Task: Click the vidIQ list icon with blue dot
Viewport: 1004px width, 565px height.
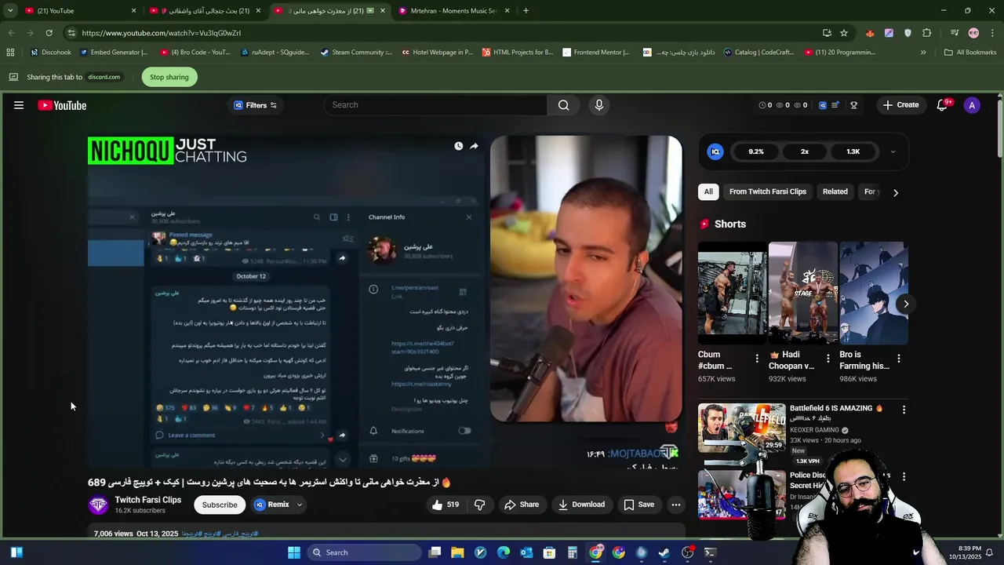Action: pyautogui.click(x=836, y=105)
